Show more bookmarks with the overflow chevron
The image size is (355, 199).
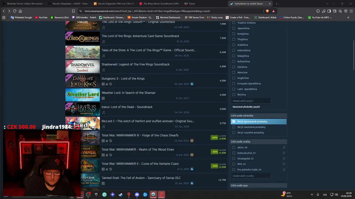pos(348,17)
